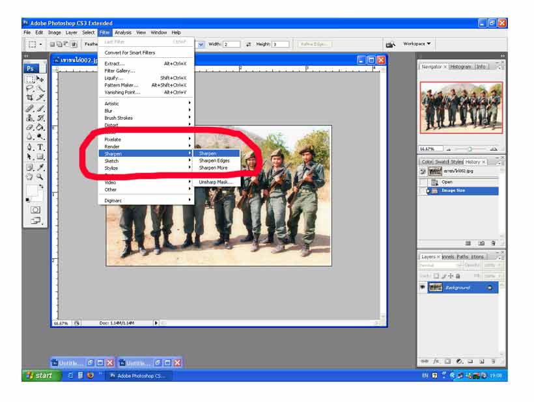534x402 pixels.
Task: Open Unsharp Mask filter
Action: click(x=216, y=182)
